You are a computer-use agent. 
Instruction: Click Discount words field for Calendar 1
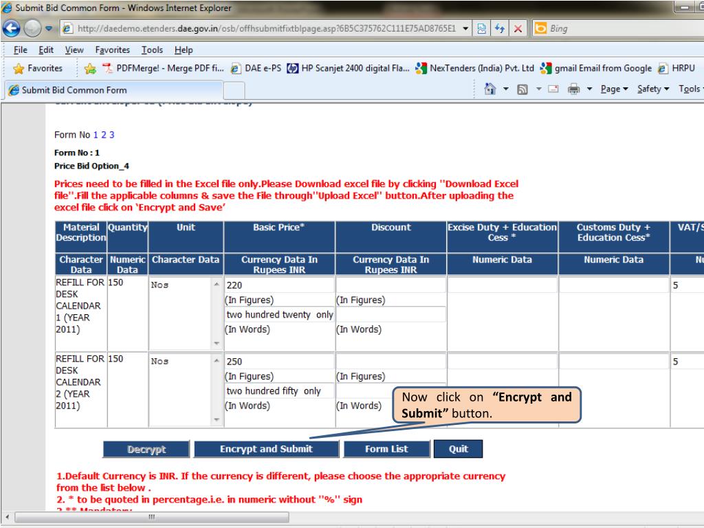click(x=390, y=314)
